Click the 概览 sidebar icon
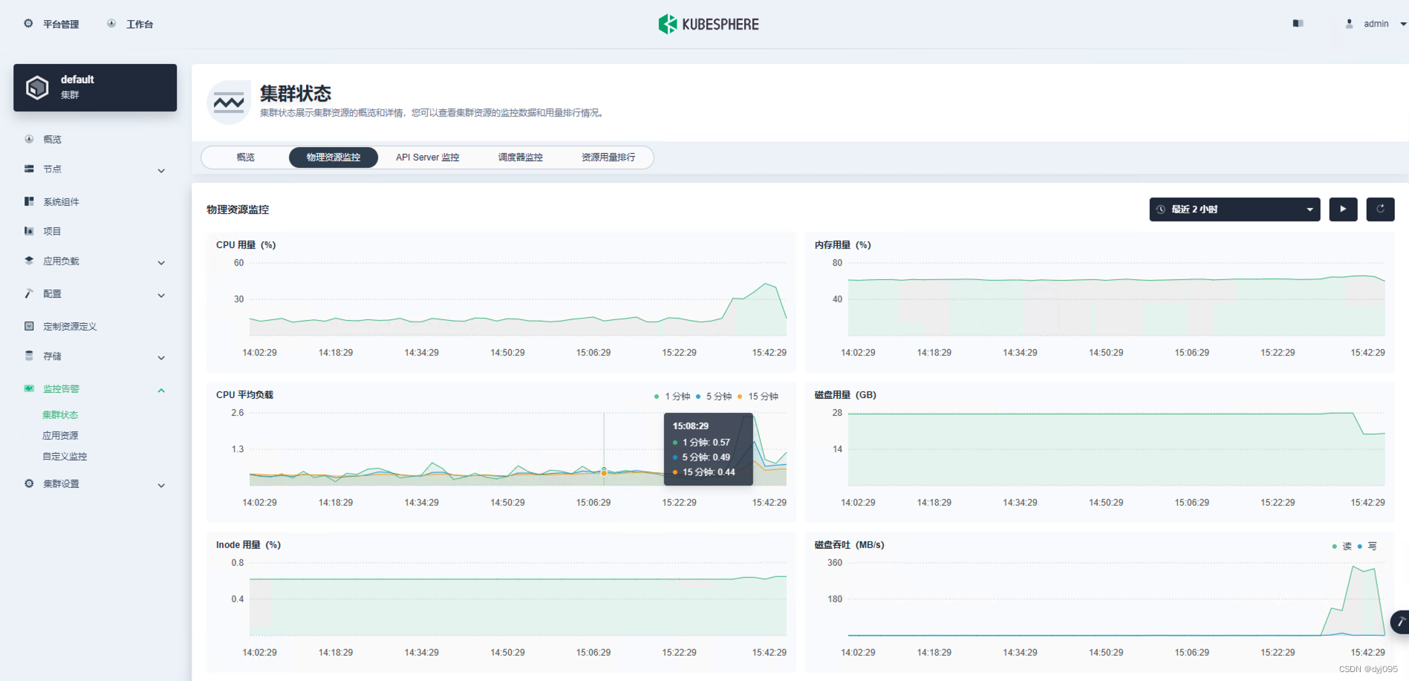The width and height of the screenshot is (1409, 681). (x=29, y=139)
